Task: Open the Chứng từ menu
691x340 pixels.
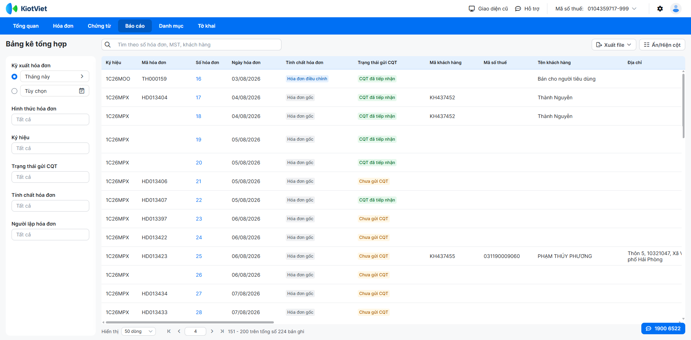Action: pos(99,26)
